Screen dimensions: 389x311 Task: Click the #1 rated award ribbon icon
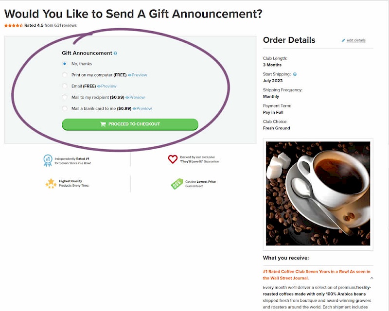48,159
